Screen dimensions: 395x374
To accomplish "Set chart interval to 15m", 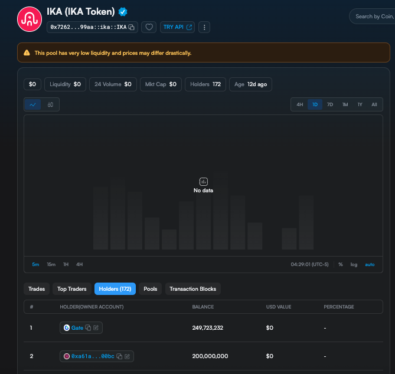I will point(51,264).
